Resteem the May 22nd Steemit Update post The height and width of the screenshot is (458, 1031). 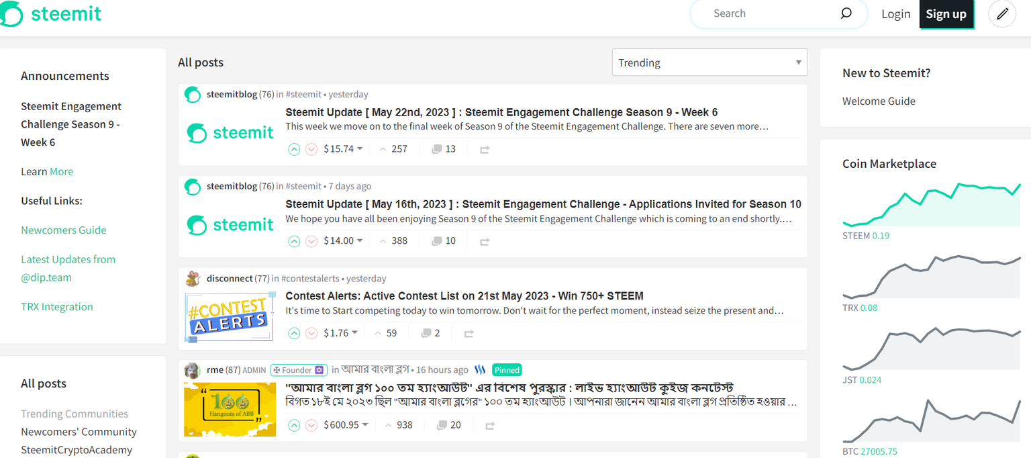[485, 149]
